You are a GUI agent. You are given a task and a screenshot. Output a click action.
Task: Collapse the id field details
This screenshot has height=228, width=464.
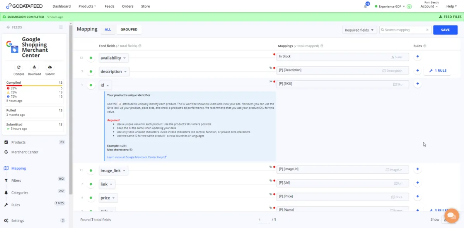pos(105,85)
